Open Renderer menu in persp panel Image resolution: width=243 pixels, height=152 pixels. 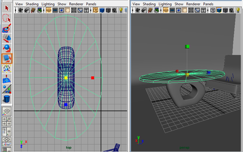point(193,4)
